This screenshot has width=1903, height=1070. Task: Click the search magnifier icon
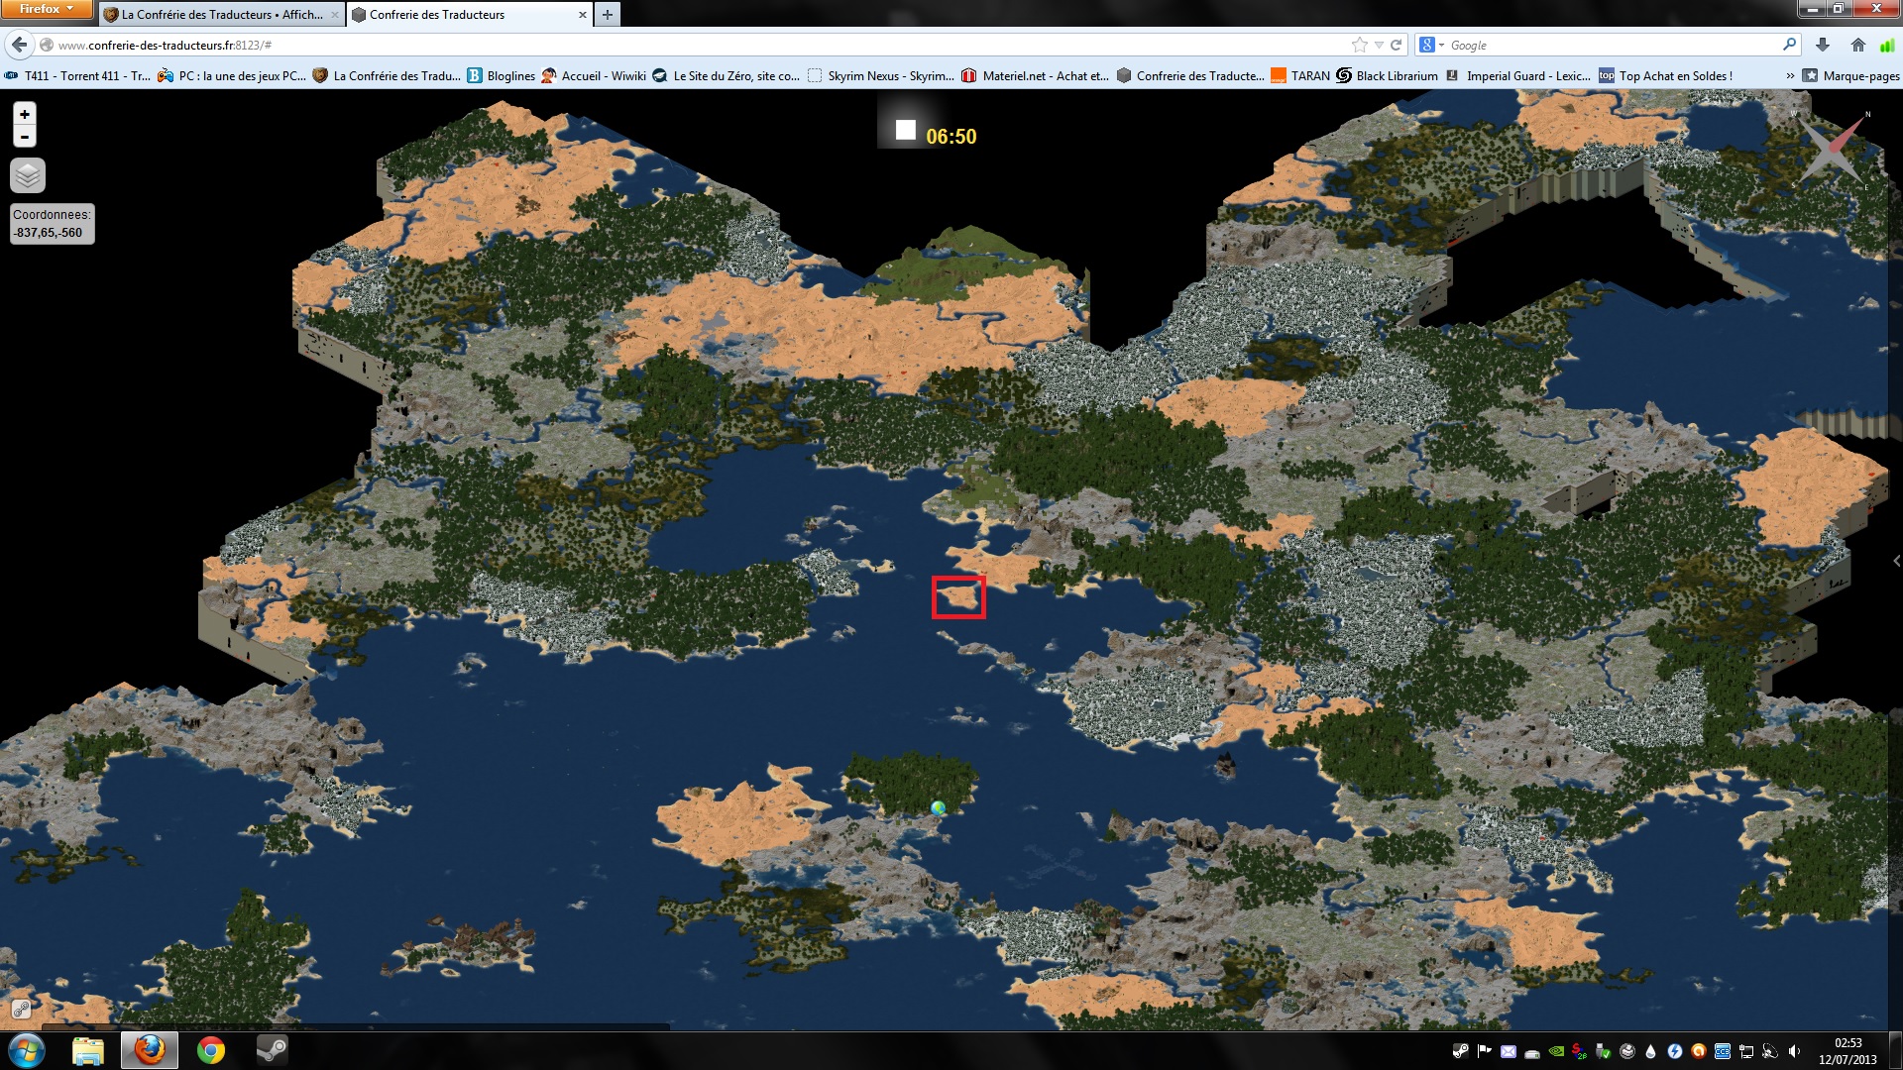click(x=1789, y=45)
